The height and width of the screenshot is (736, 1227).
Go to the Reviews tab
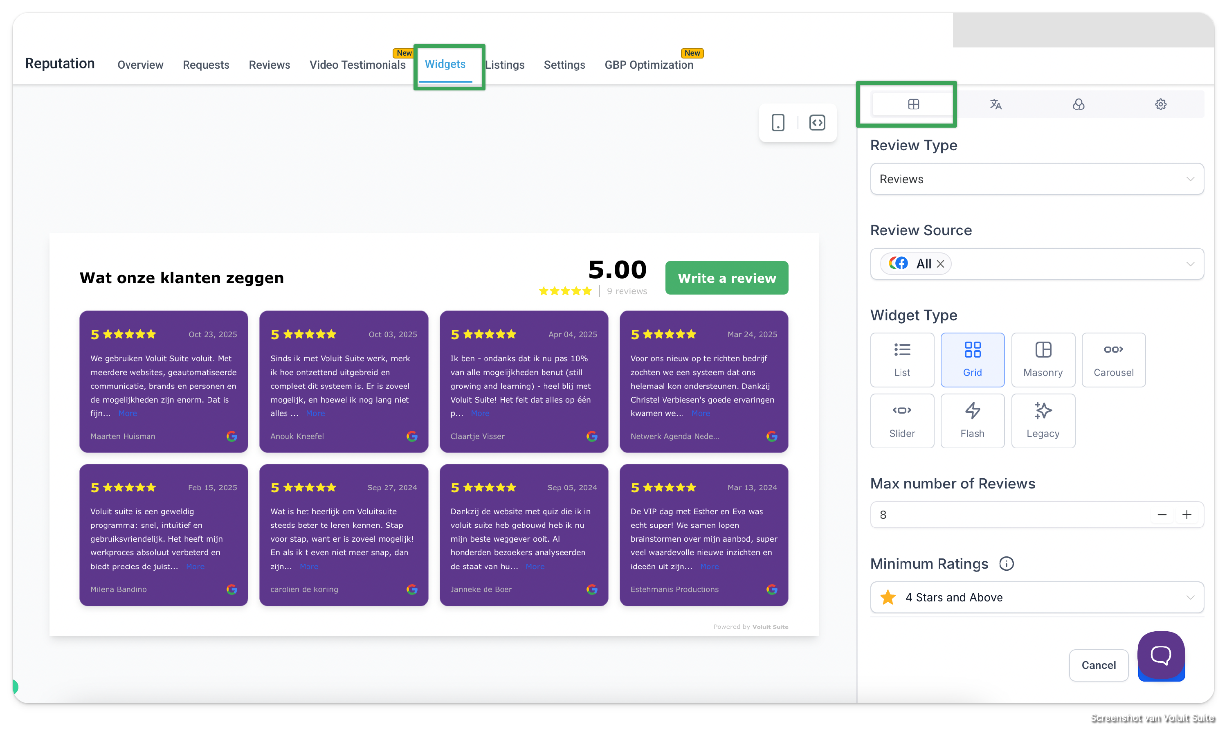pos(269,65)
